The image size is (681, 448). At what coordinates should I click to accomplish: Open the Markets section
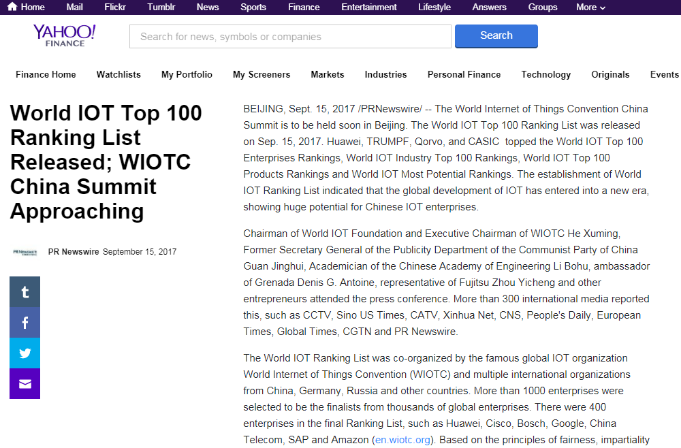(x=328, y=75)
